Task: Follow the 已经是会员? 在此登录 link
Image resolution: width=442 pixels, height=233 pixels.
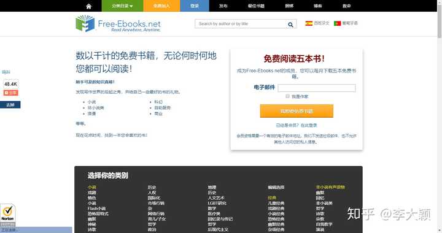Action: coord(297,125)
